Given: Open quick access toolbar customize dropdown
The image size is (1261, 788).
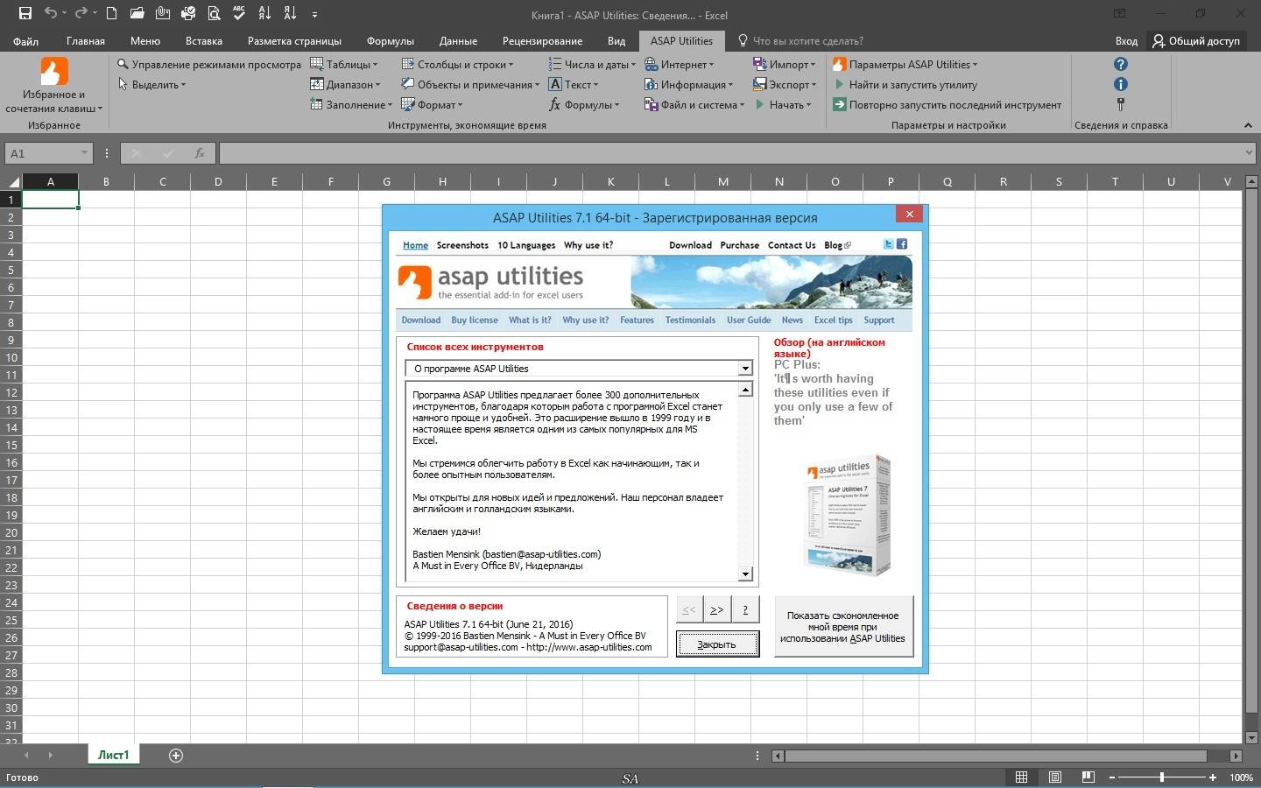Looking at the screenshot, I should [x=314, y=14].
